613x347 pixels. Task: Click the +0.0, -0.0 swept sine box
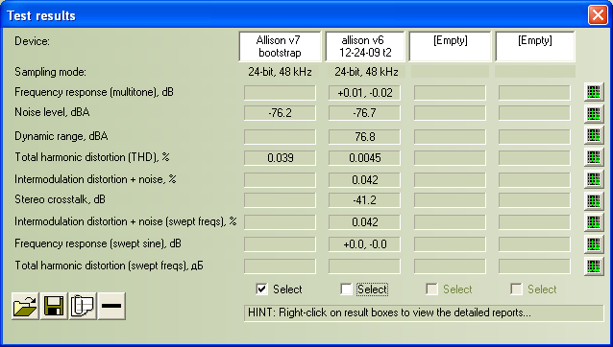(x=364, y=244)
